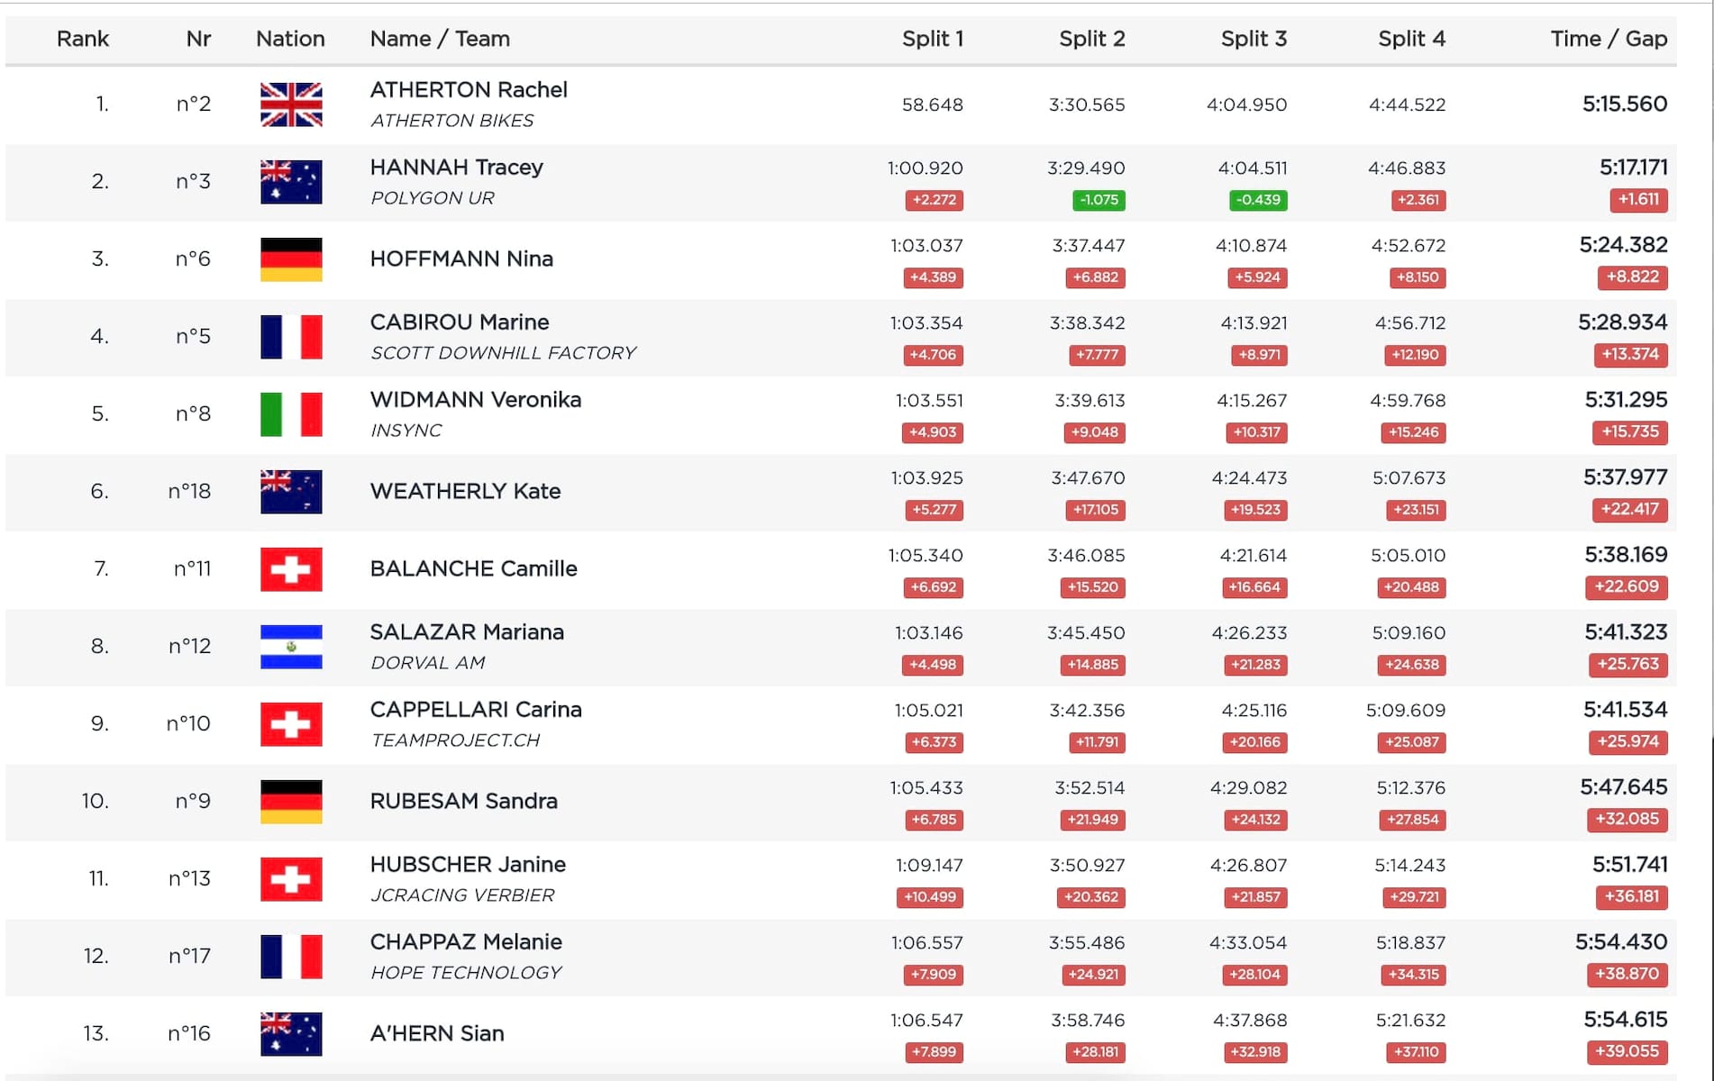Click the Name / Team column header
Image resolution: width=1714 pixels, height=1081 pixels.
(440, 39)
